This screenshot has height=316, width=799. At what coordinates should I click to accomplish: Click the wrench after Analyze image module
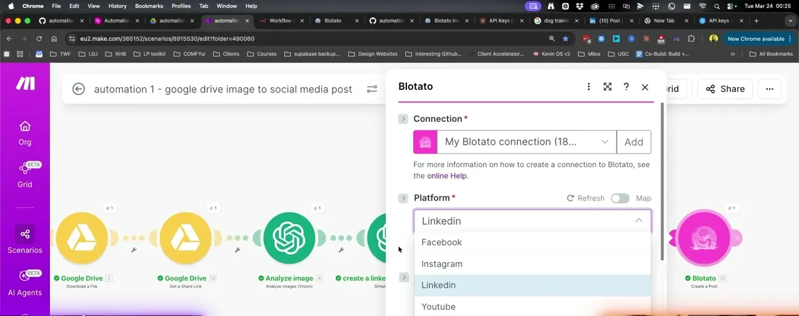click(x=341, y=250)
